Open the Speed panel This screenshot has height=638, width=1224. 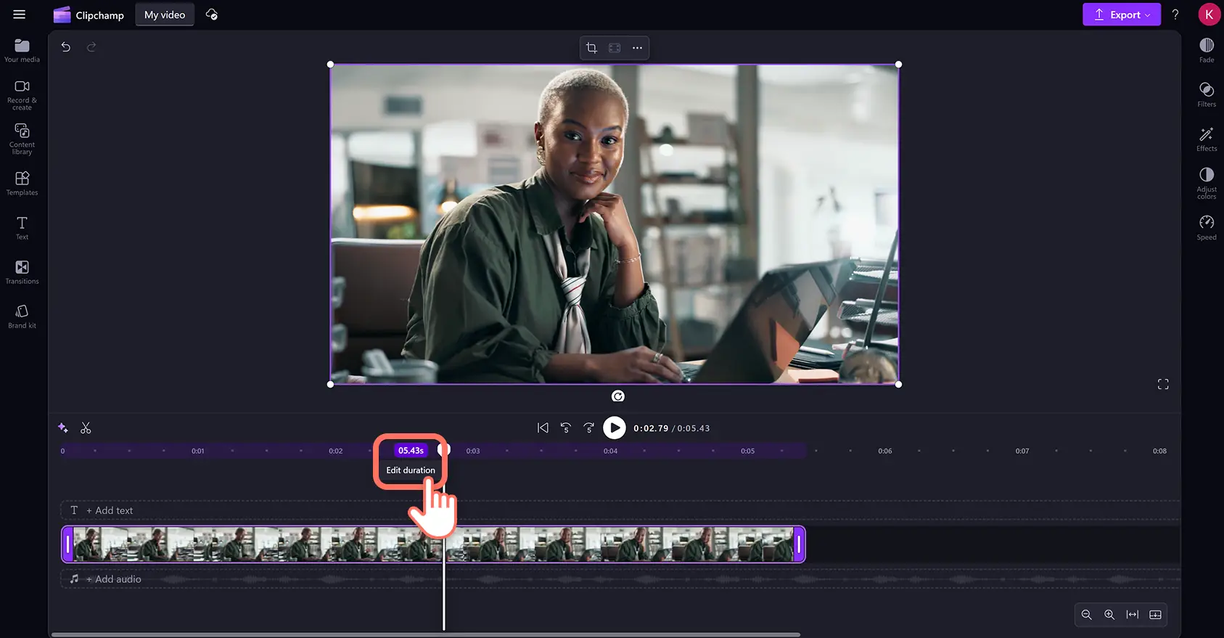(x=1206, y=226)
